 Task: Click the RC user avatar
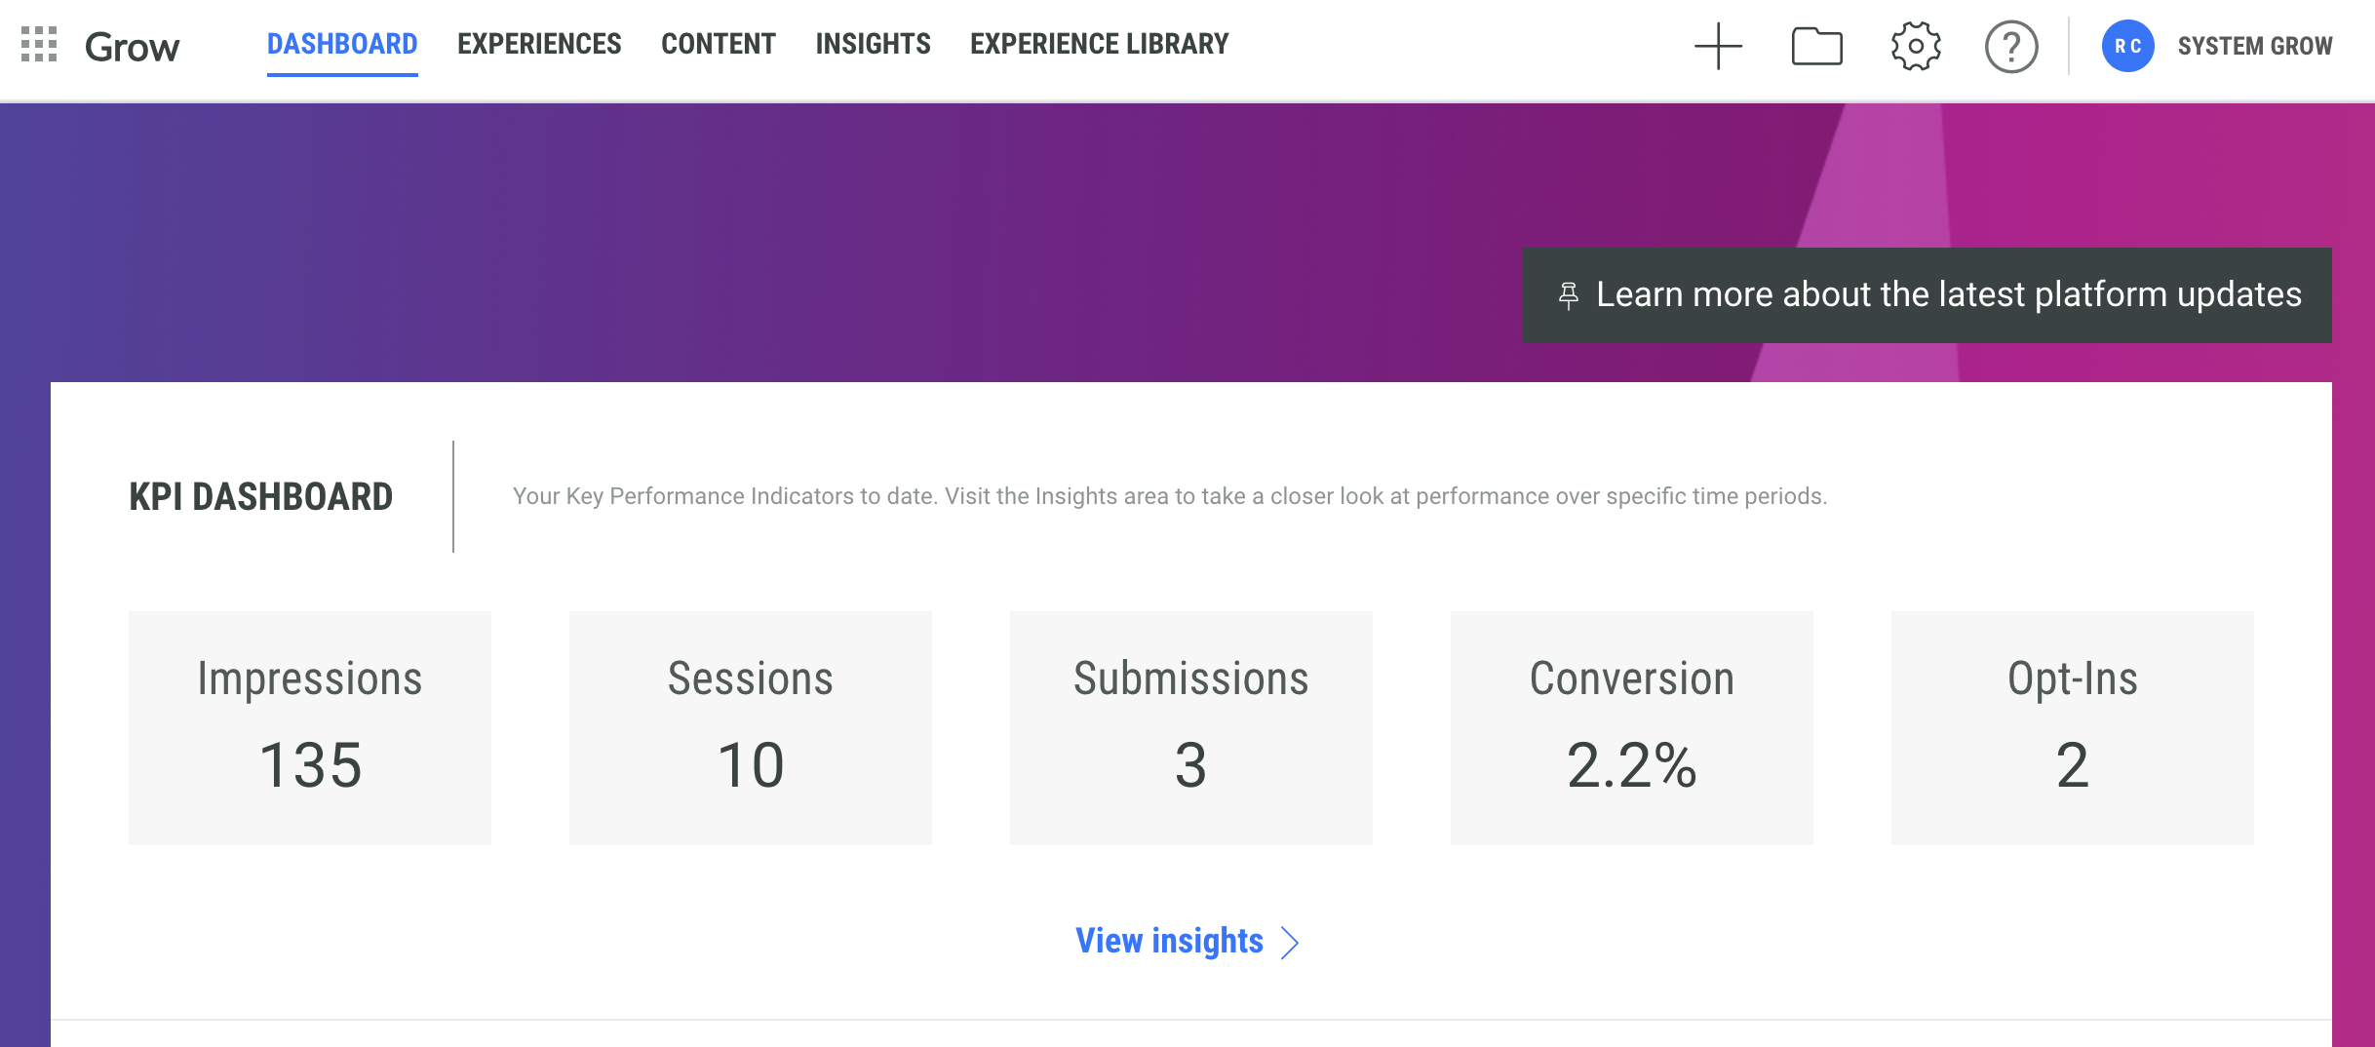pos(2127,46)
